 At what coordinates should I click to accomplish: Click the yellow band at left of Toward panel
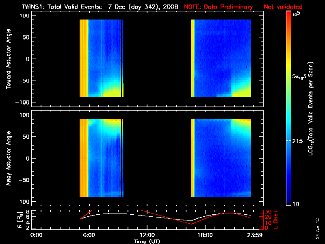84,59
